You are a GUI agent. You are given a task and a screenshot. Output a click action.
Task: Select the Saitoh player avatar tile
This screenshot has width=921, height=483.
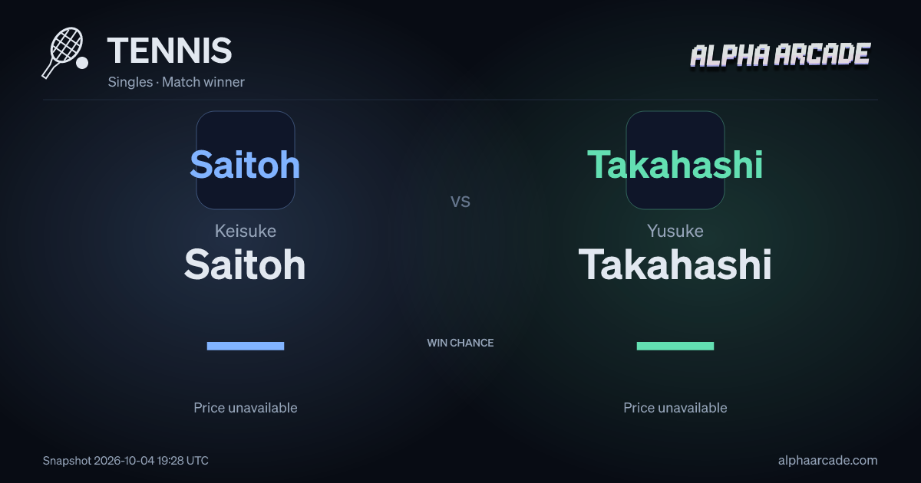[246, 160]
